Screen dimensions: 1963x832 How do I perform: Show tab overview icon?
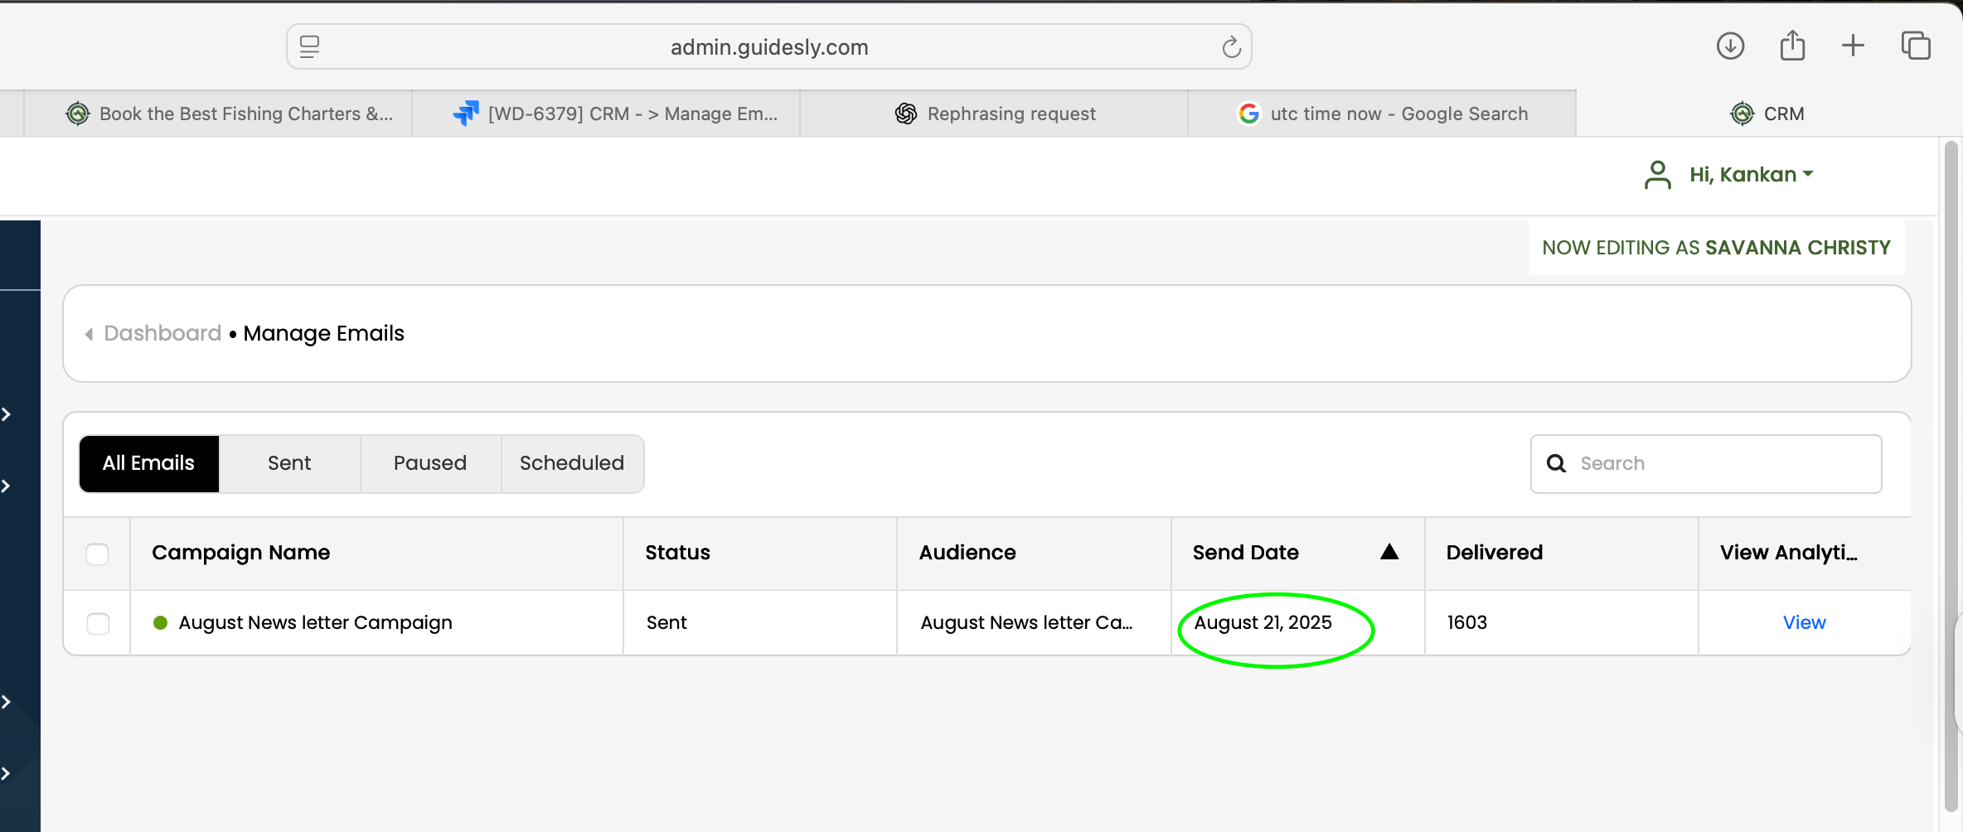point(1916,46)
